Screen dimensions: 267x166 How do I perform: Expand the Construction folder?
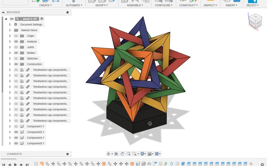pyautogui.click(x=10, y=64)
